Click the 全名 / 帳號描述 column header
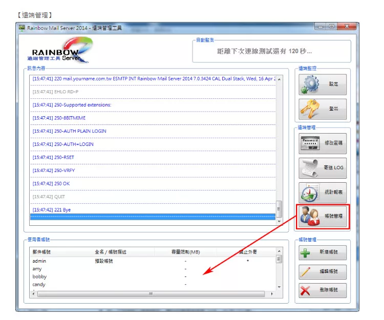The height and width of the screenshot is (320, 384). tap(111, 252)
